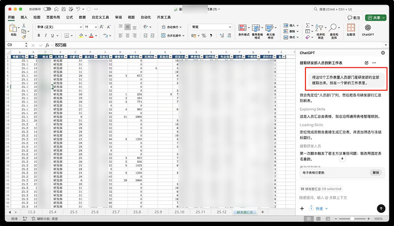Click the zoom slider handle in status bar
The height and width of the screenshot is (226, 394).
click(352, 219)
